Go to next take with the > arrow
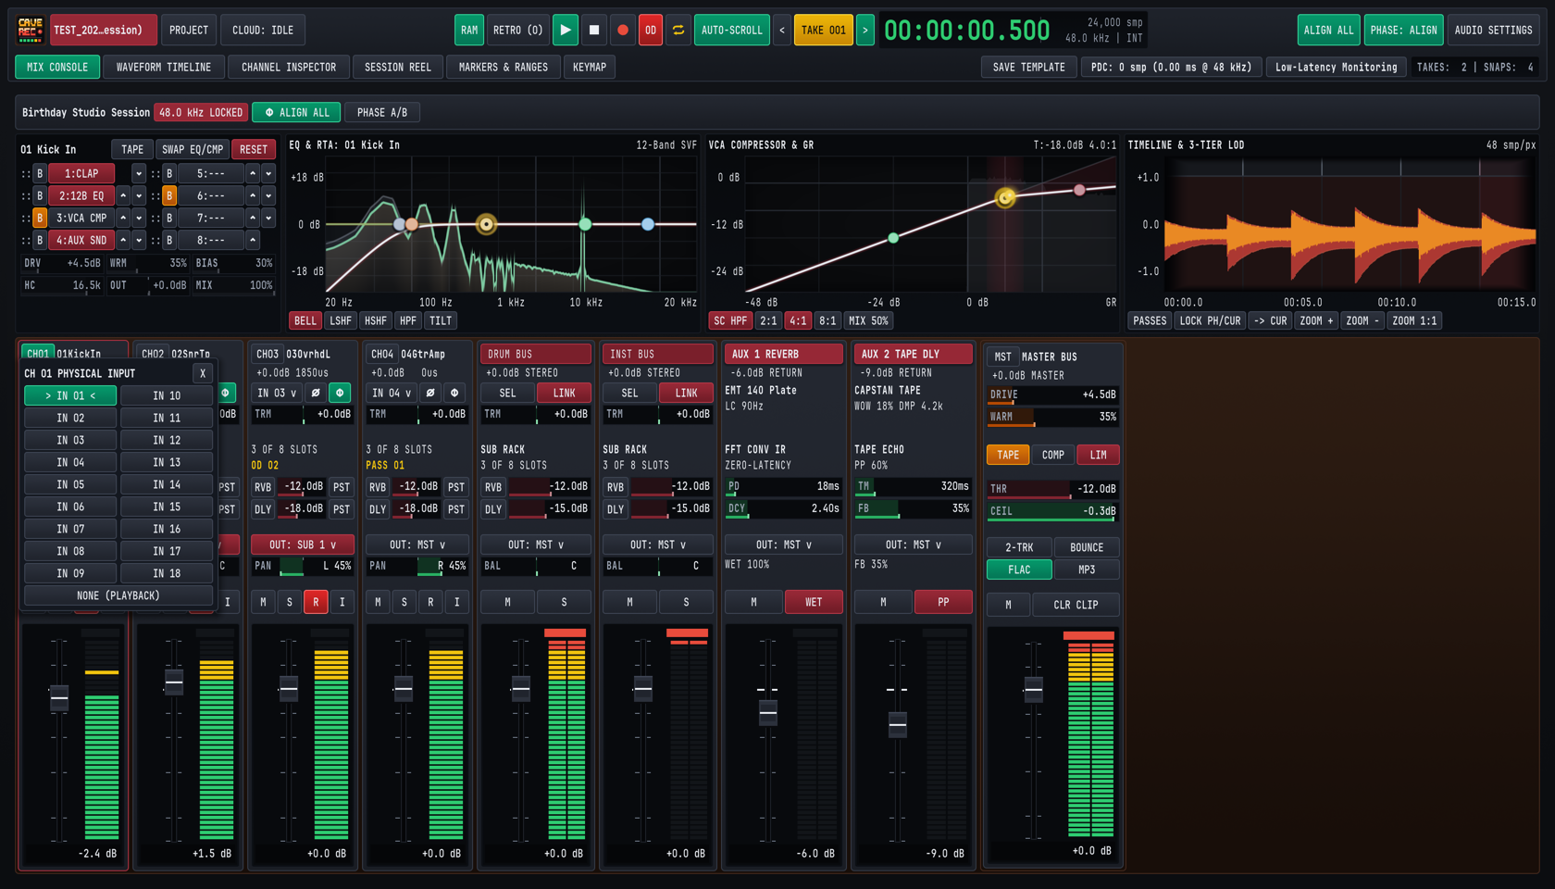The height and width of the screenshot is (889, 1555). pyautogui.click(x=865, y=30)
